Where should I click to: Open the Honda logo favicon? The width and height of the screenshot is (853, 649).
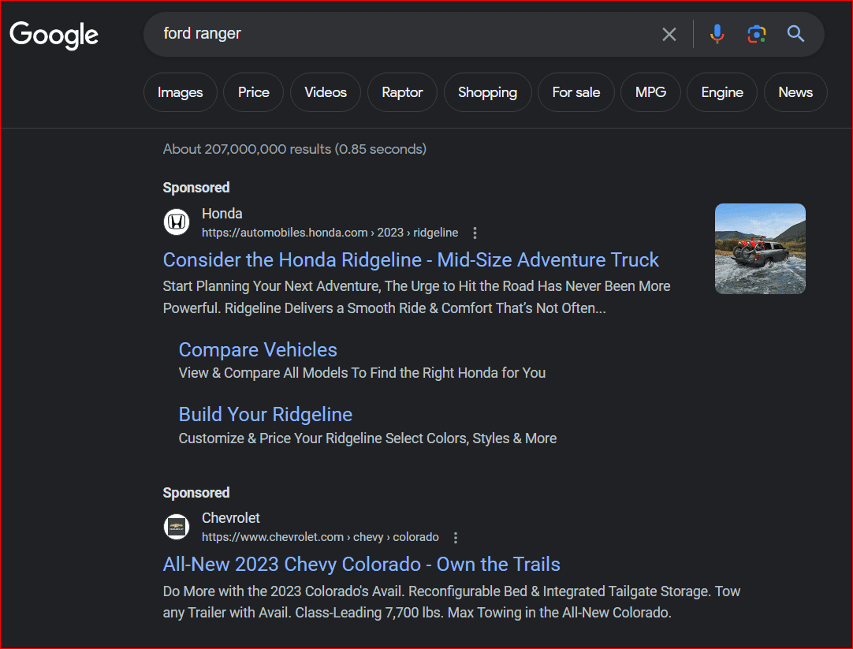(x=177, y=222)
